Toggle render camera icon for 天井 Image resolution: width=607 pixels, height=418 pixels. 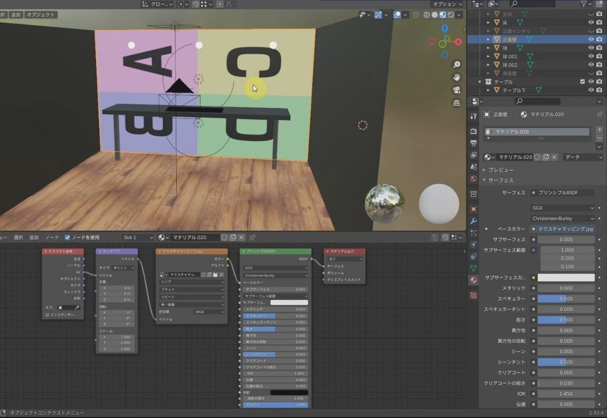click(x=599, y=14)
